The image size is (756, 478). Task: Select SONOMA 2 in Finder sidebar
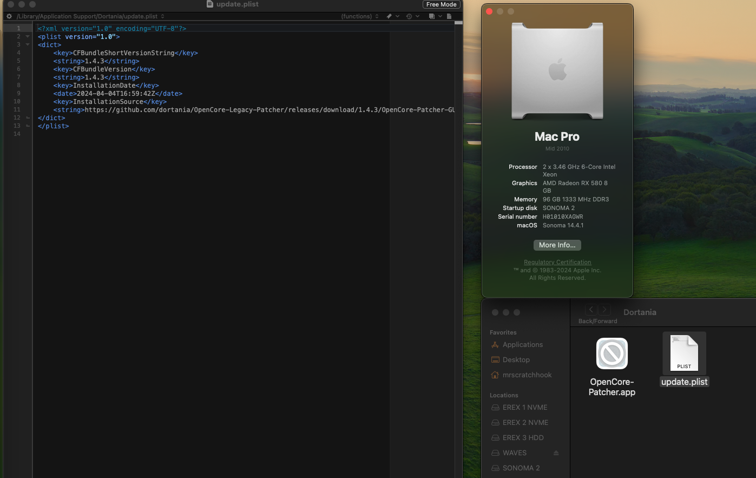click(516, 468)
